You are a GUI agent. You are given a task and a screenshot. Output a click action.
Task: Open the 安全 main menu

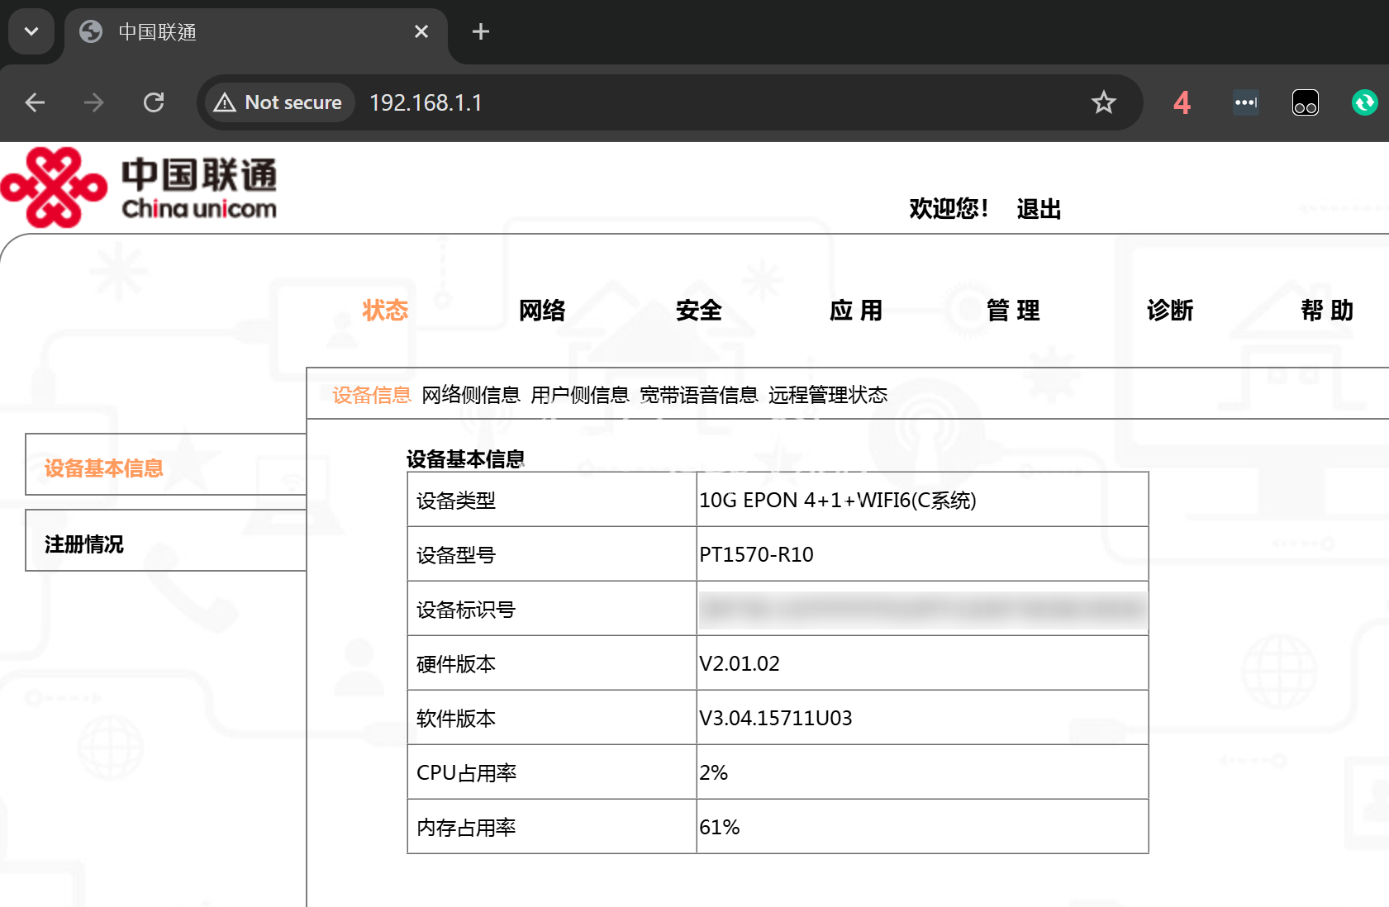tap(699, 311)
